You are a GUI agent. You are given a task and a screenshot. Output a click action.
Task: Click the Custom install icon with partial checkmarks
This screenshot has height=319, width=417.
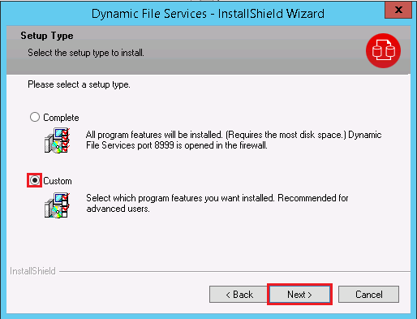(57, 205)
